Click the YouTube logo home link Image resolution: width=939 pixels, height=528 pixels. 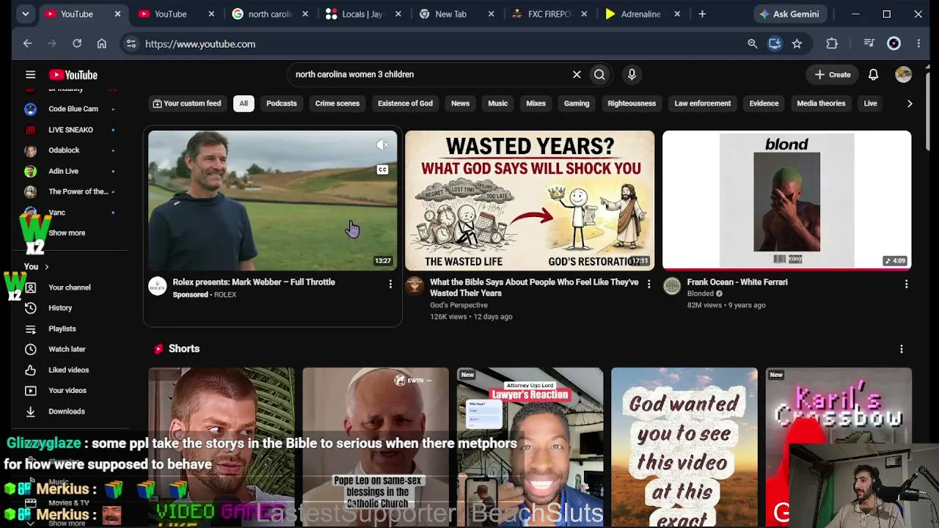pyautogui.click(x=73, y=75)
